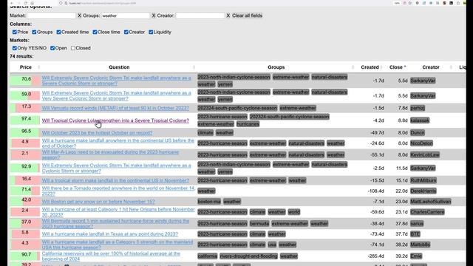Enable the Closed markets checkbox

[73, 48]
